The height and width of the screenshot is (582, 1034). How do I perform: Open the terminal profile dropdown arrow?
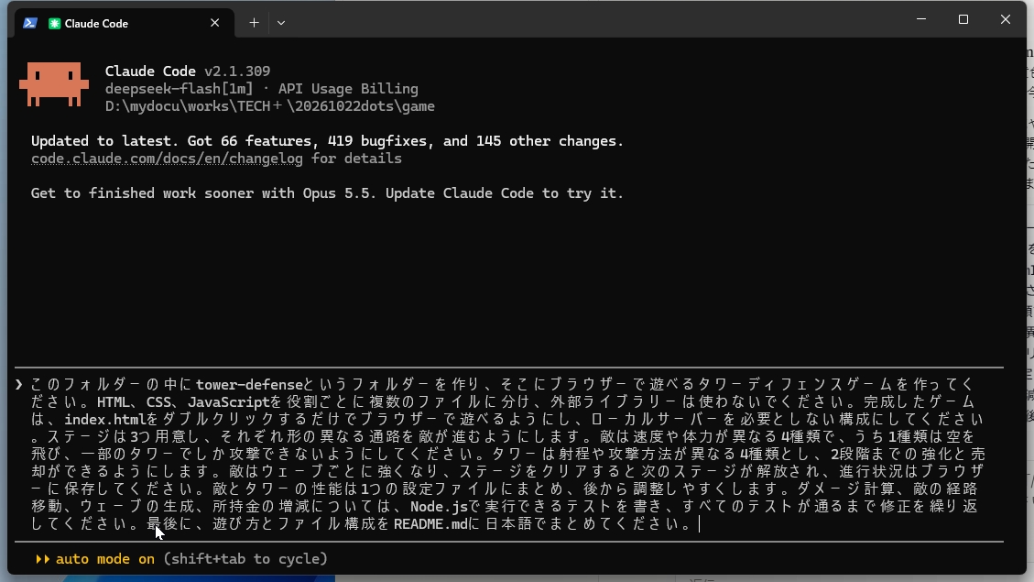pyautogui.click(x=281, y=23)
